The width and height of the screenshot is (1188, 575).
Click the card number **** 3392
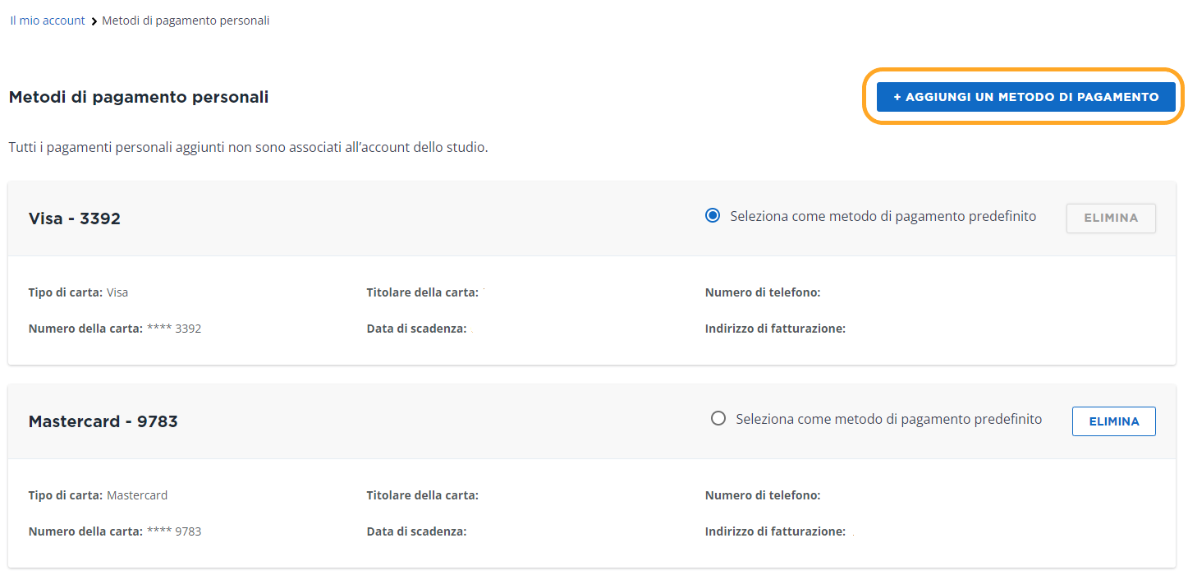[x=174, y=329]
